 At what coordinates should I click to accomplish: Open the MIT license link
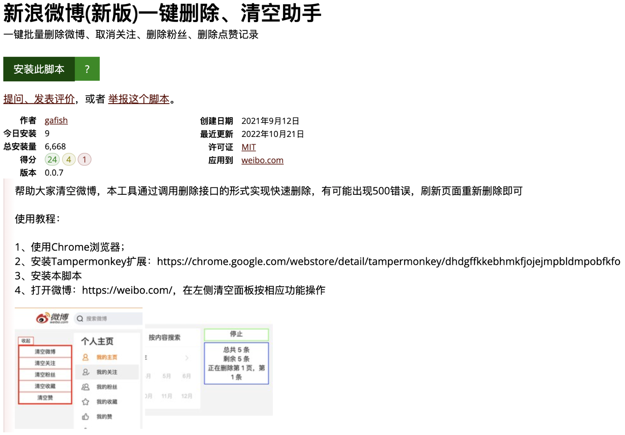pos(249,147)
